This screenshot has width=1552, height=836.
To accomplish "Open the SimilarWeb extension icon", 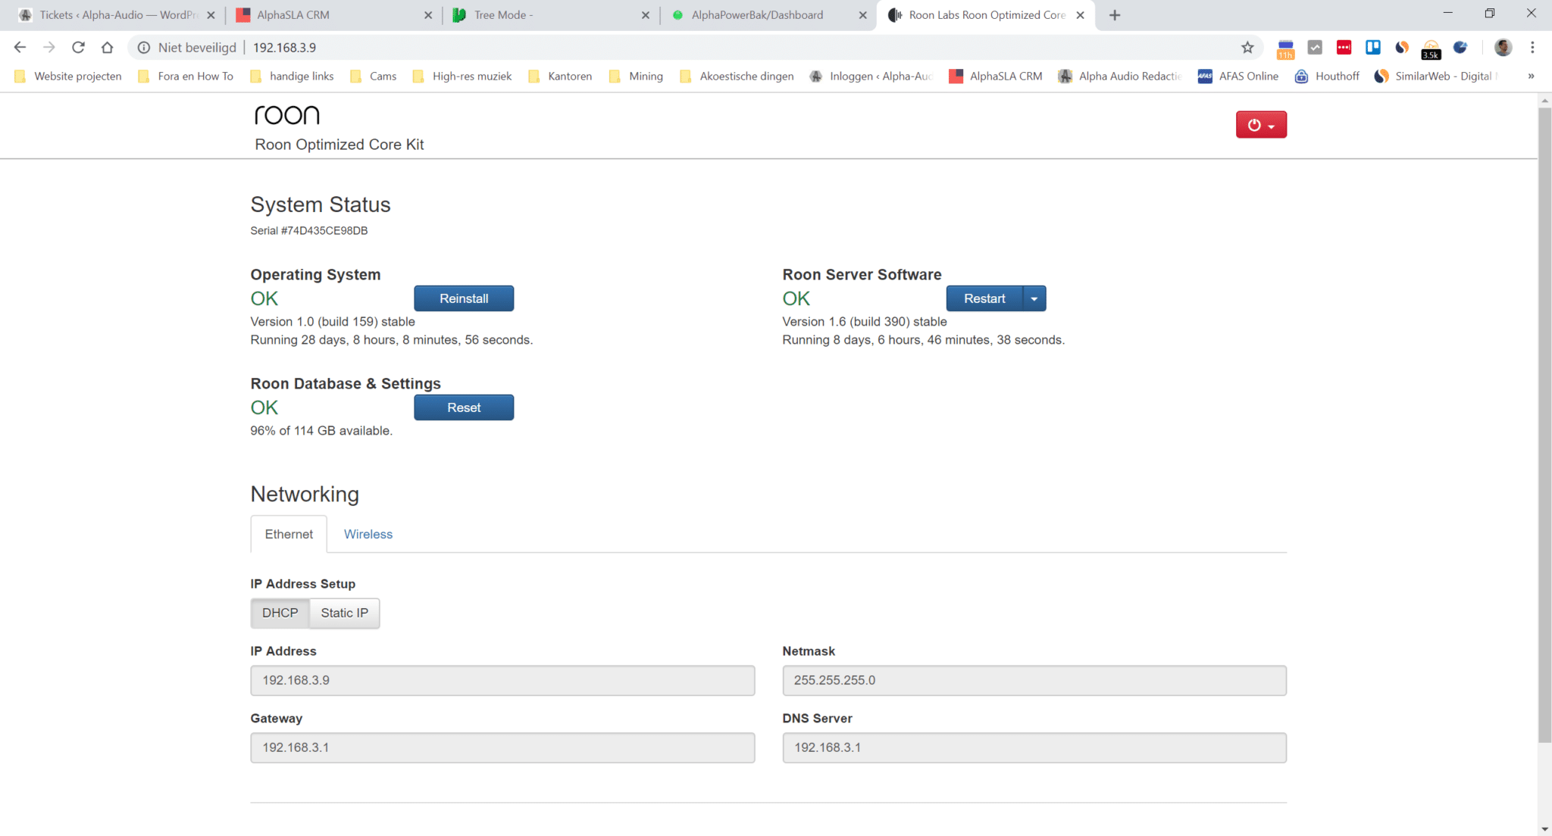I will (1402, 48).
